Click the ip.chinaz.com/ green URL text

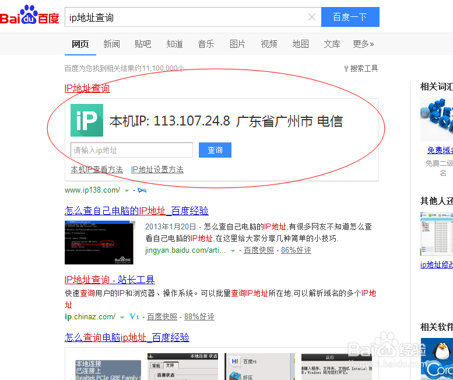pos(90,317)
